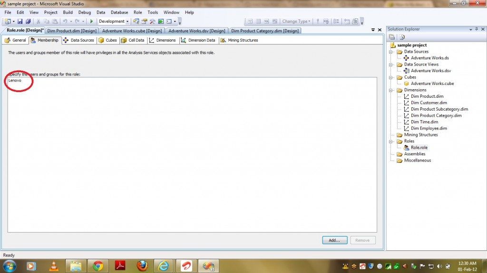The height and width of the screenshot is (273, 487).
Task: Select the Lenovo user in the list
Action: 15,81
